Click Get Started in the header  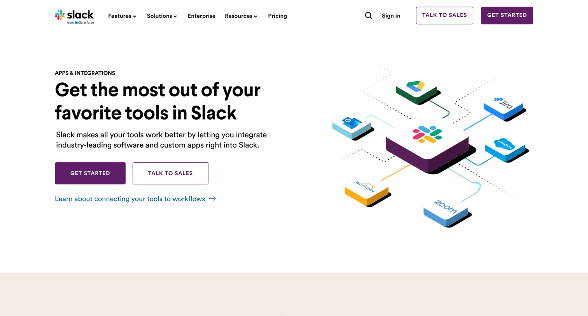click(507, 16)
